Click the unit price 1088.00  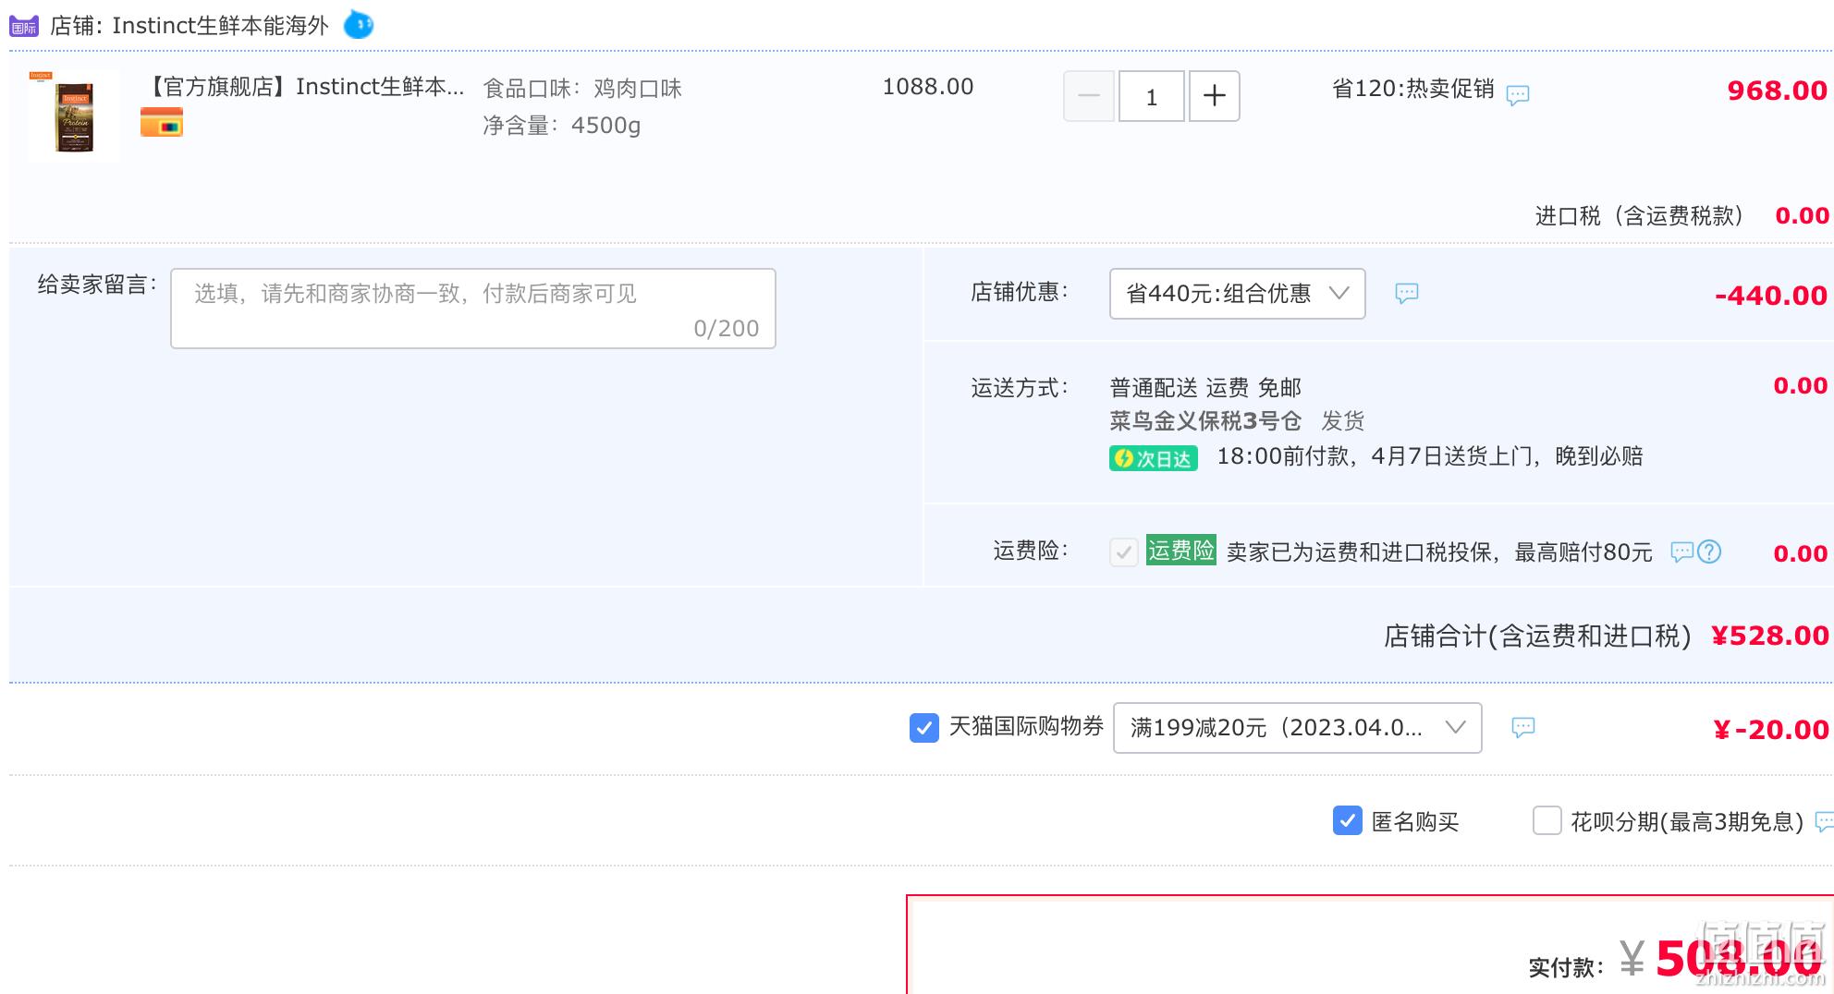928,87
